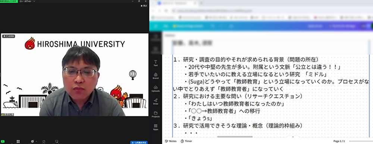Open the Brand panel

[x=156, y=76]
